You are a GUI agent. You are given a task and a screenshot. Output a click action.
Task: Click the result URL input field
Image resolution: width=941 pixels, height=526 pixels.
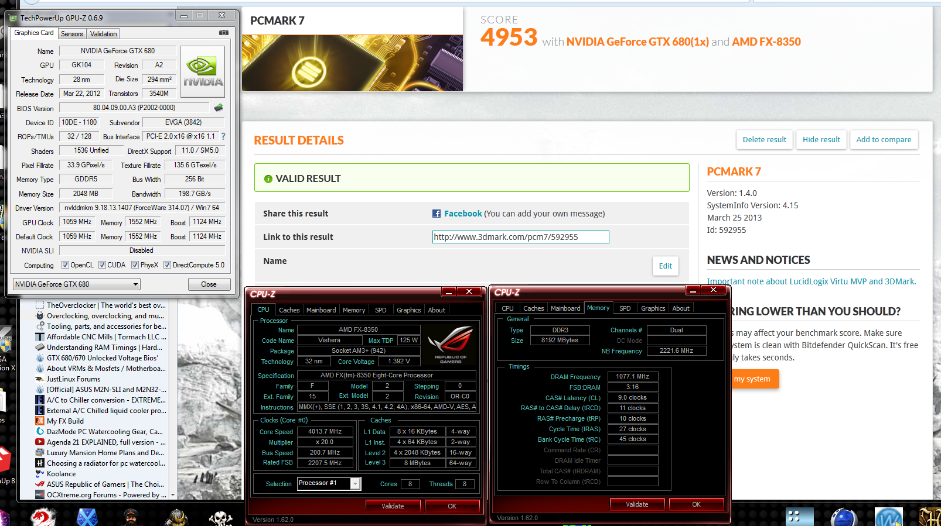click(521, 237)
